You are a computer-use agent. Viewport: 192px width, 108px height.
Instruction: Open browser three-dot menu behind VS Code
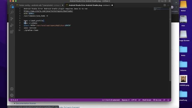[176, 7]
